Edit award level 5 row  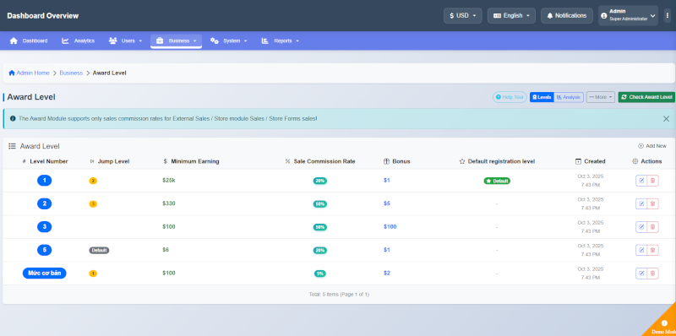(641, 250)
